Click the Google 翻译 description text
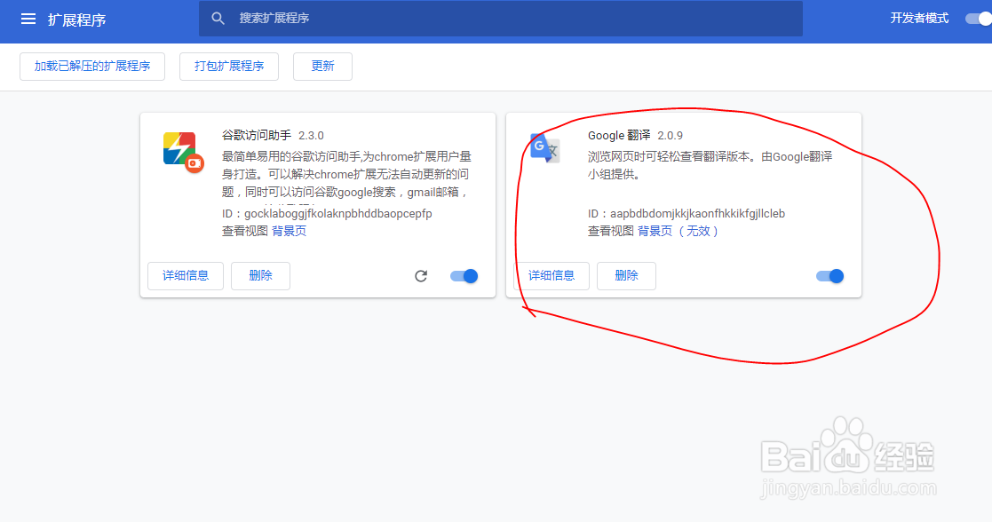The image size is (992, 522). (x=710, y=165)
